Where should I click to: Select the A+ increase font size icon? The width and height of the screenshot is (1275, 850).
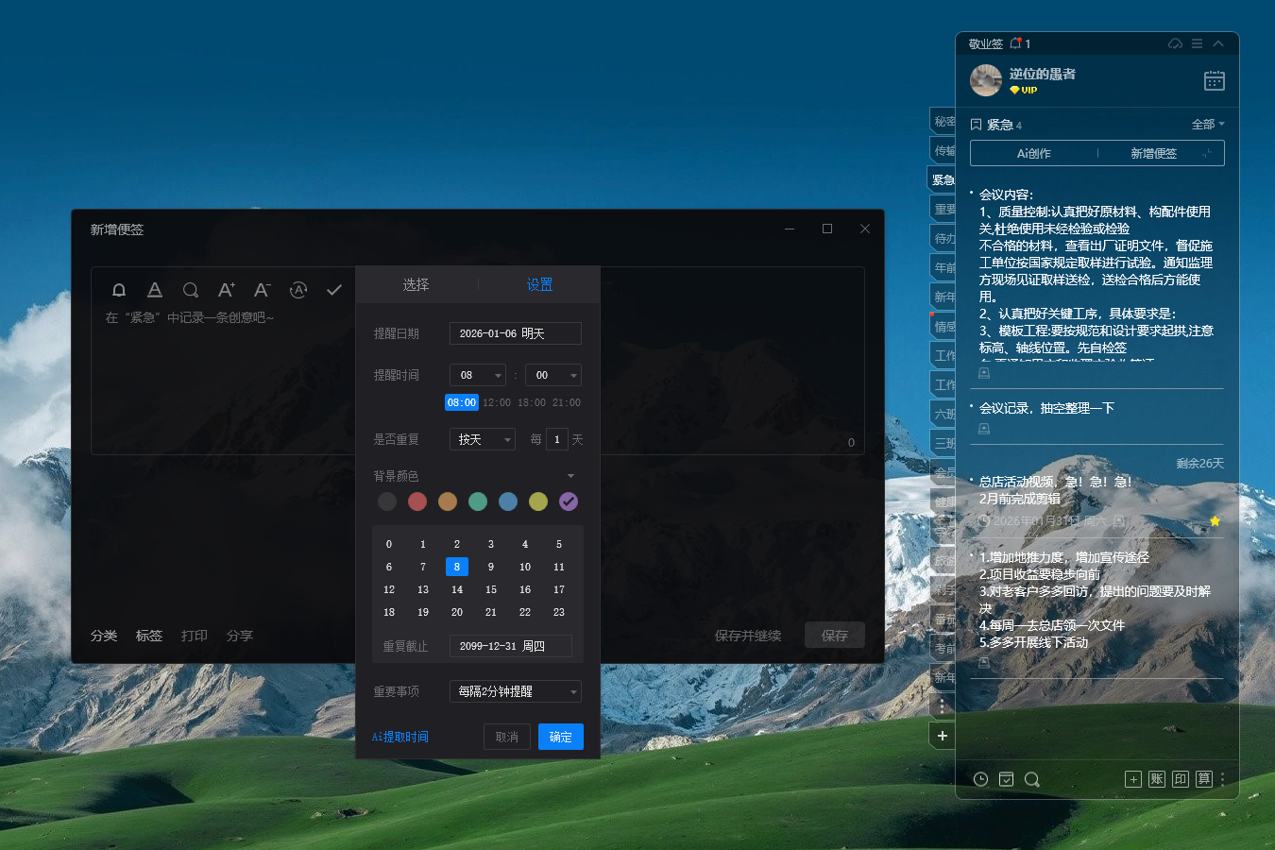click(226, 290)
